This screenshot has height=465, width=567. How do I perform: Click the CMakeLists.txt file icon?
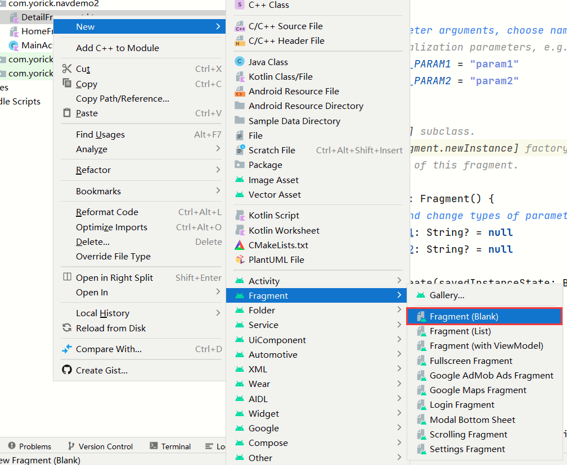coord(240,245)
